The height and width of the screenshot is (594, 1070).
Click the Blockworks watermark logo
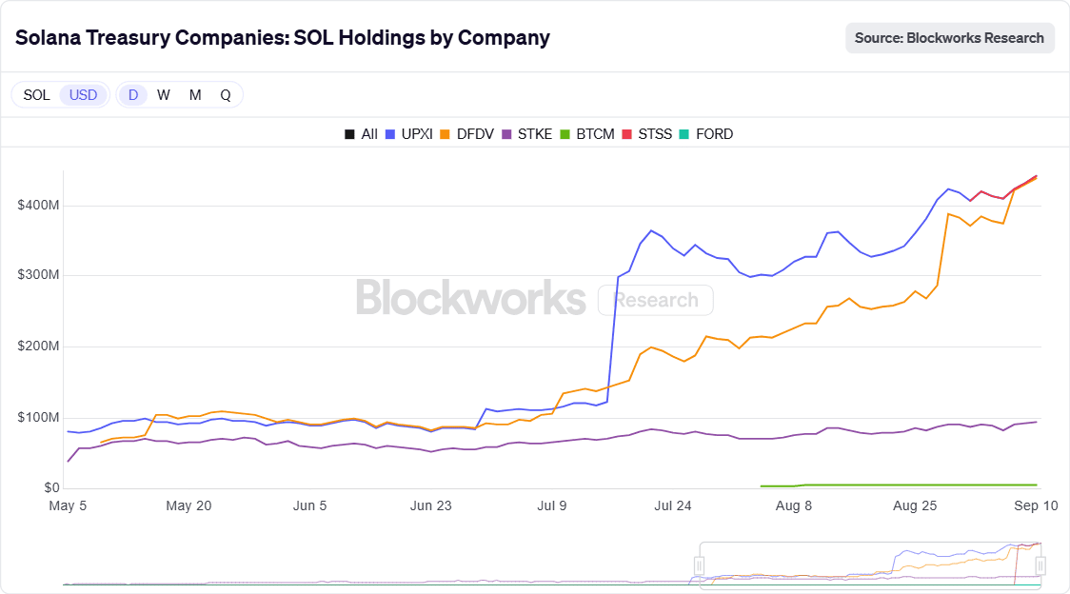[x=470, y=299]
